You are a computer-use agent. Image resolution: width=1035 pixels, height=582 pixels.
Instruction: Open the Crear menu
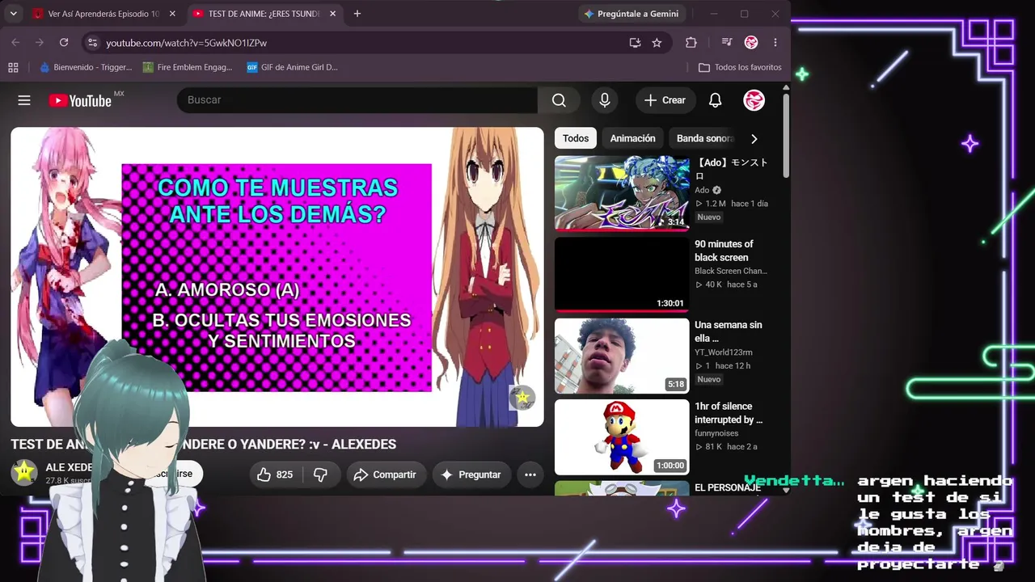(x=665, y=100)
